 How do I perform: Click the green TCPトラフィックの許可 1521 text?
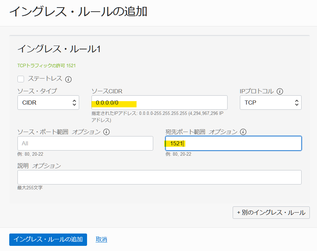47,65
